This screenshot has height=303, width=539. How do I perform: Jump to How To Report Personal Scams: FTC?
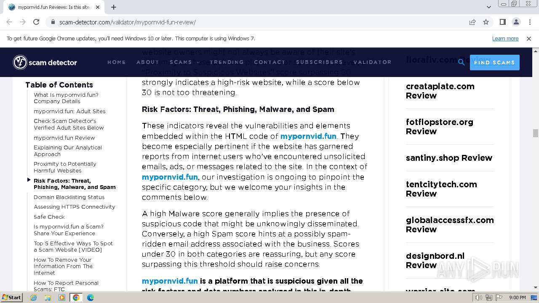[66, 286]
